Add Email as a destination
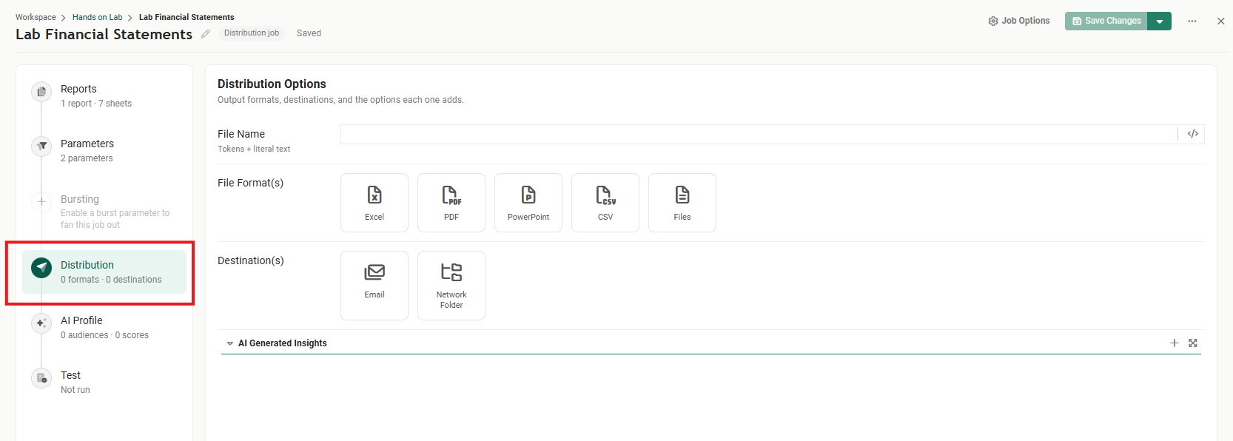1233x441 pixels. click(x=374, y=286)
